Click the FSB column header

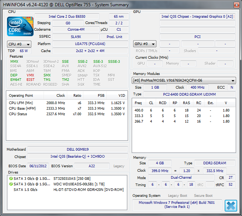click(95, 96)
